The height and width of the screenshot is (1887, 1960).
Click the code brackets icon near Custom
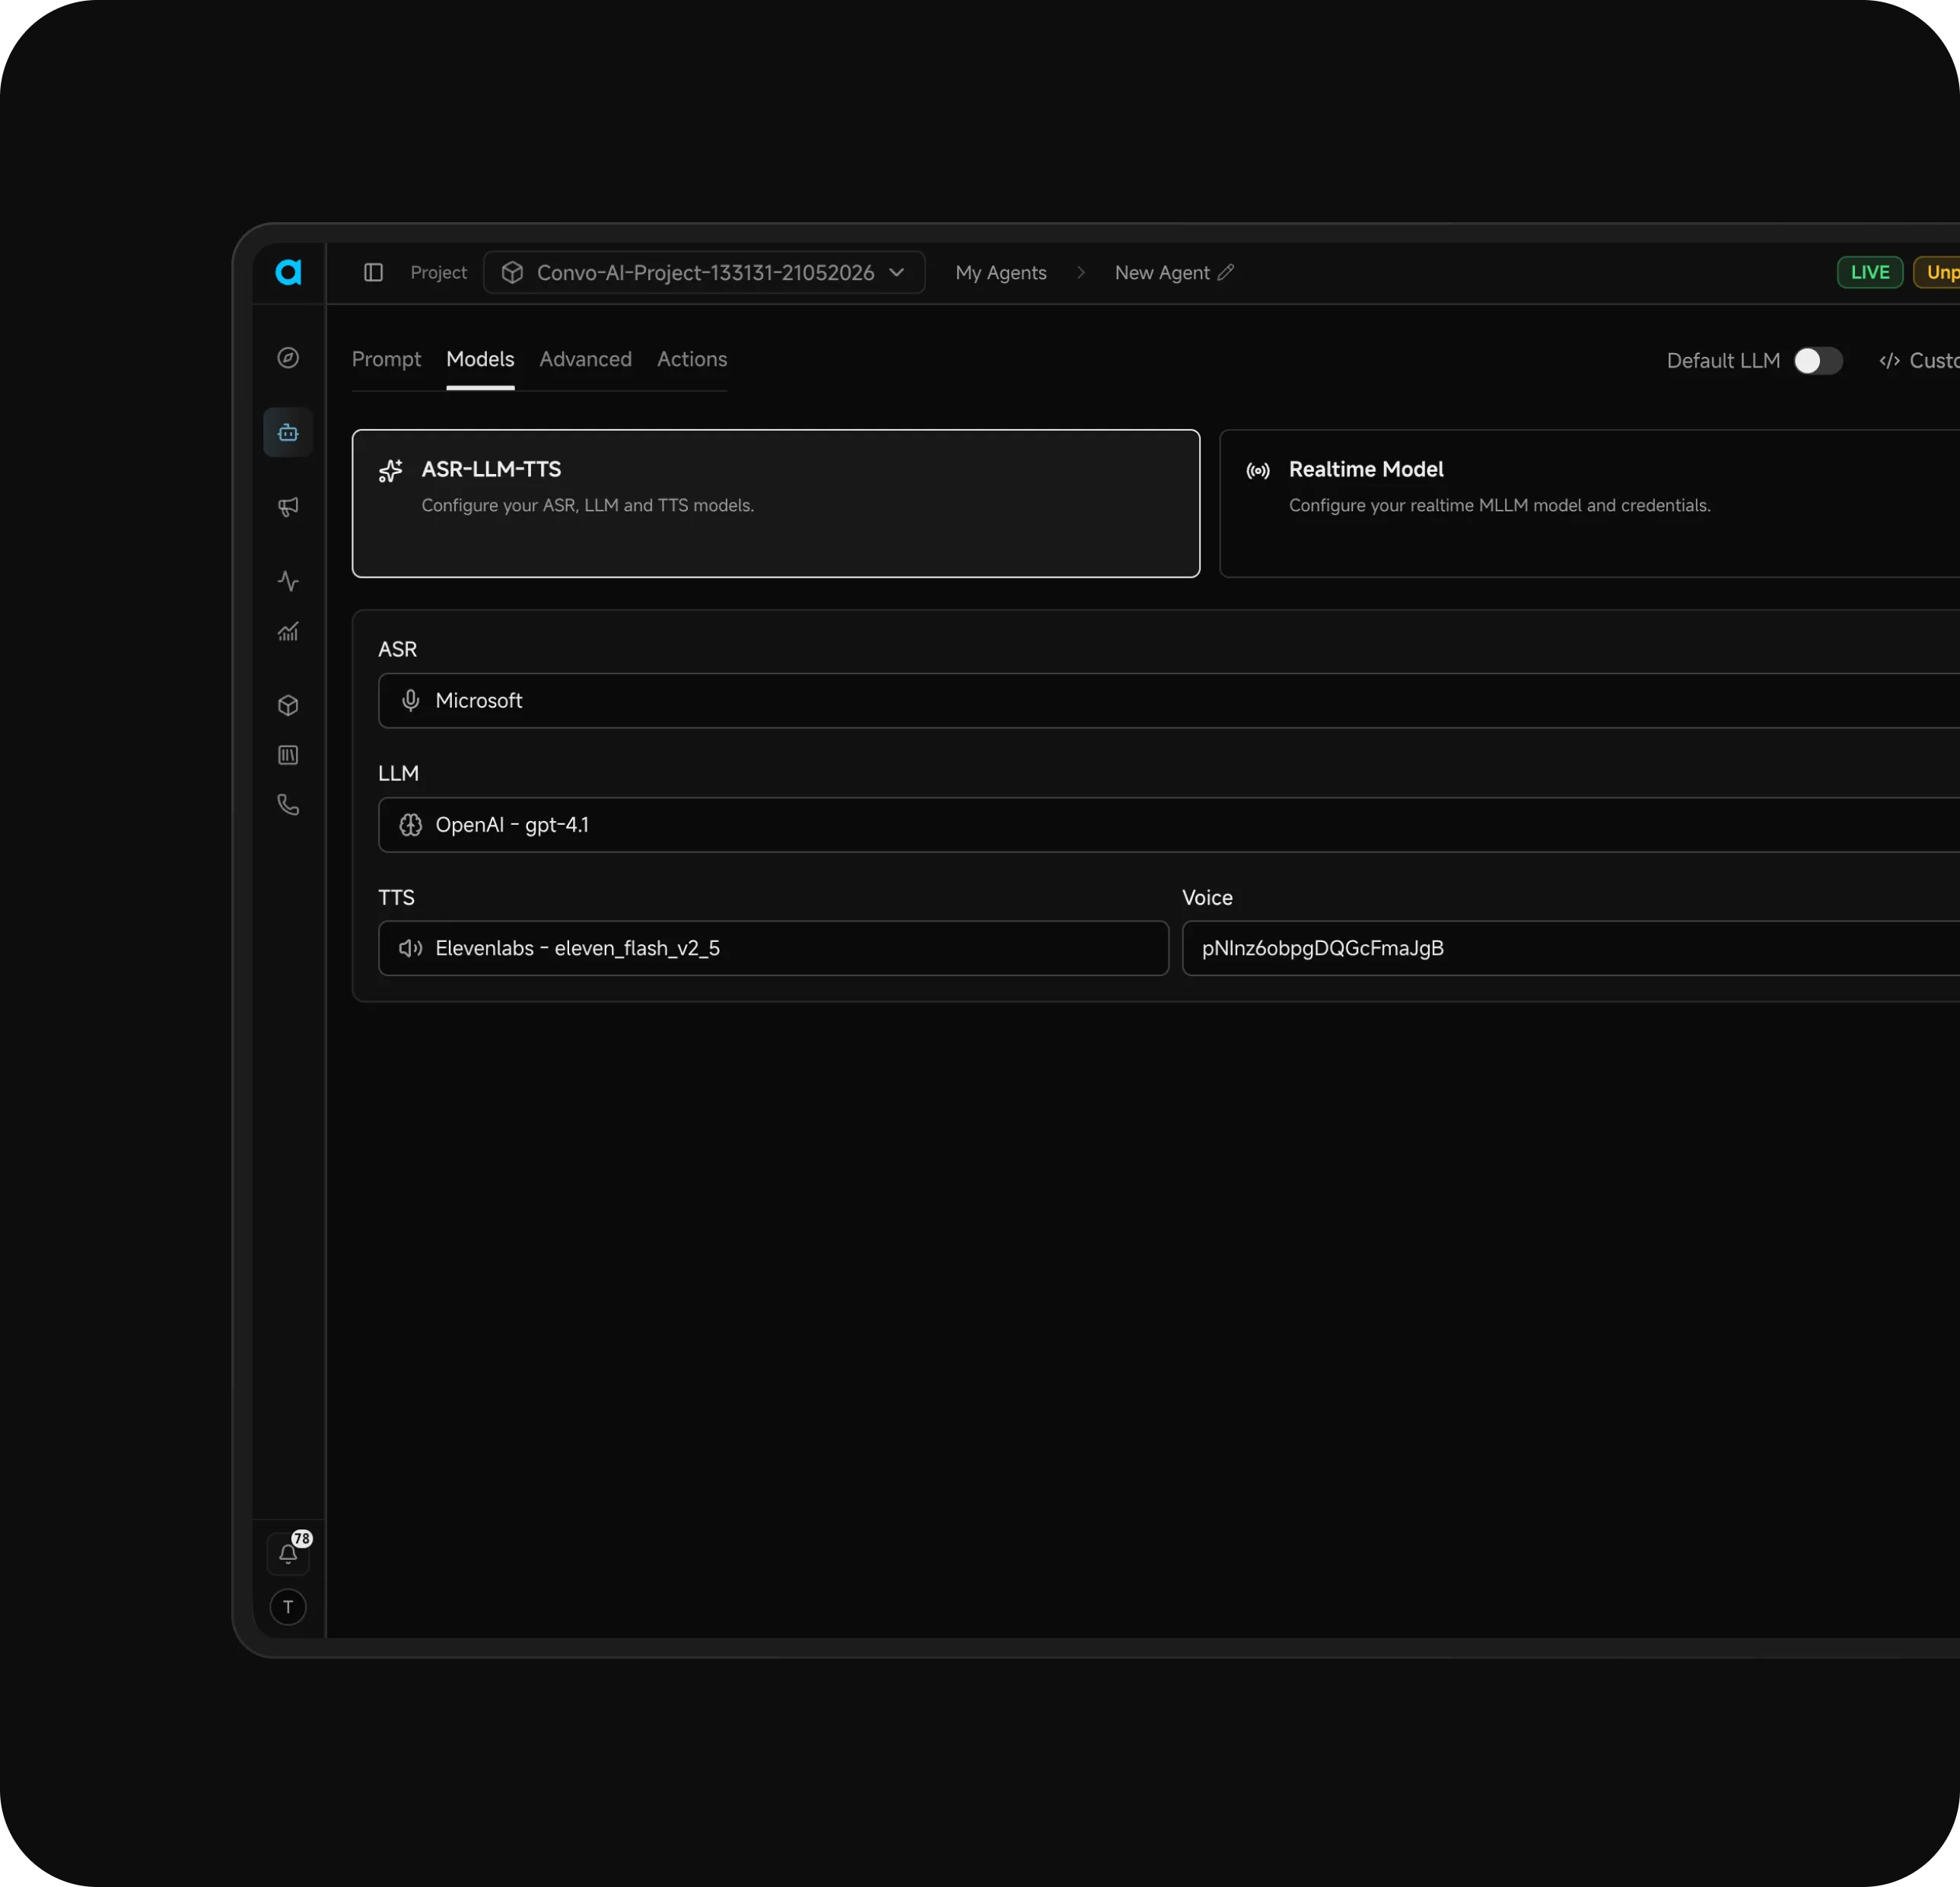[1889, 361]
